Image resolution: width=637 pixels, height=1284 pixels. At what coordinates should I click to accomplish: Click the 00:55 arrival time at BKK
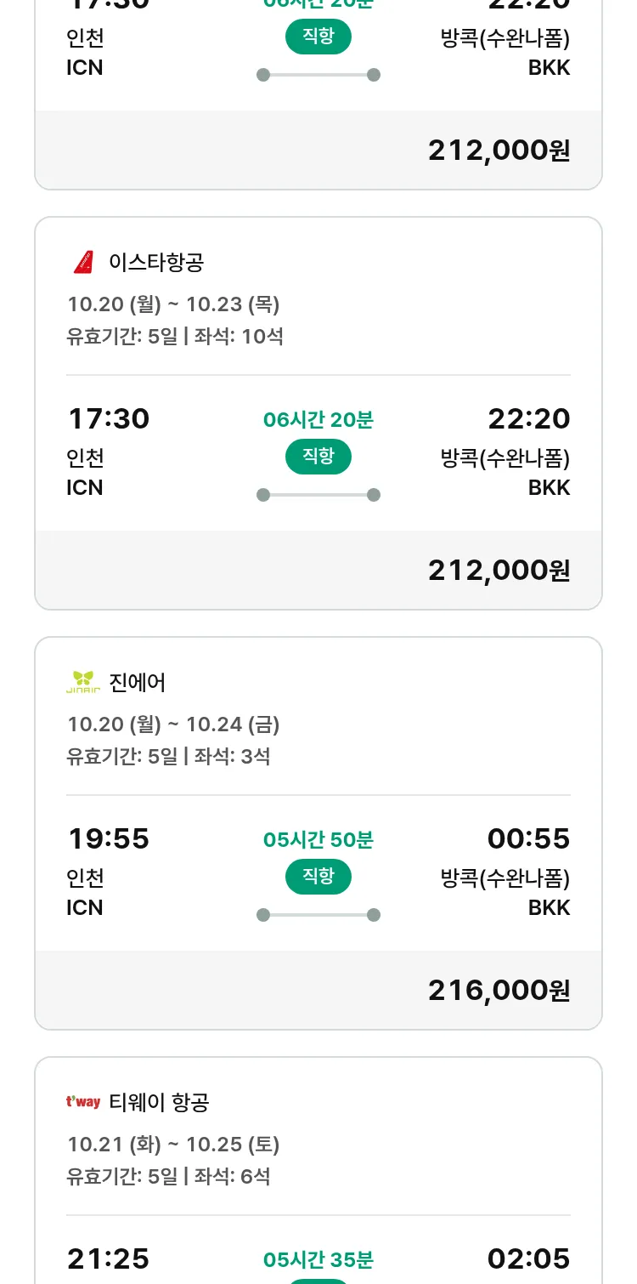[528, 838]
